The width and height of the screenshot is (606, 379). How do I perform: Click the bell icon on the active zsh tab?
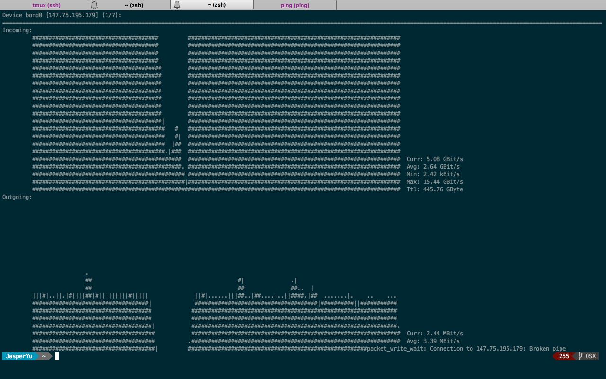177,5
